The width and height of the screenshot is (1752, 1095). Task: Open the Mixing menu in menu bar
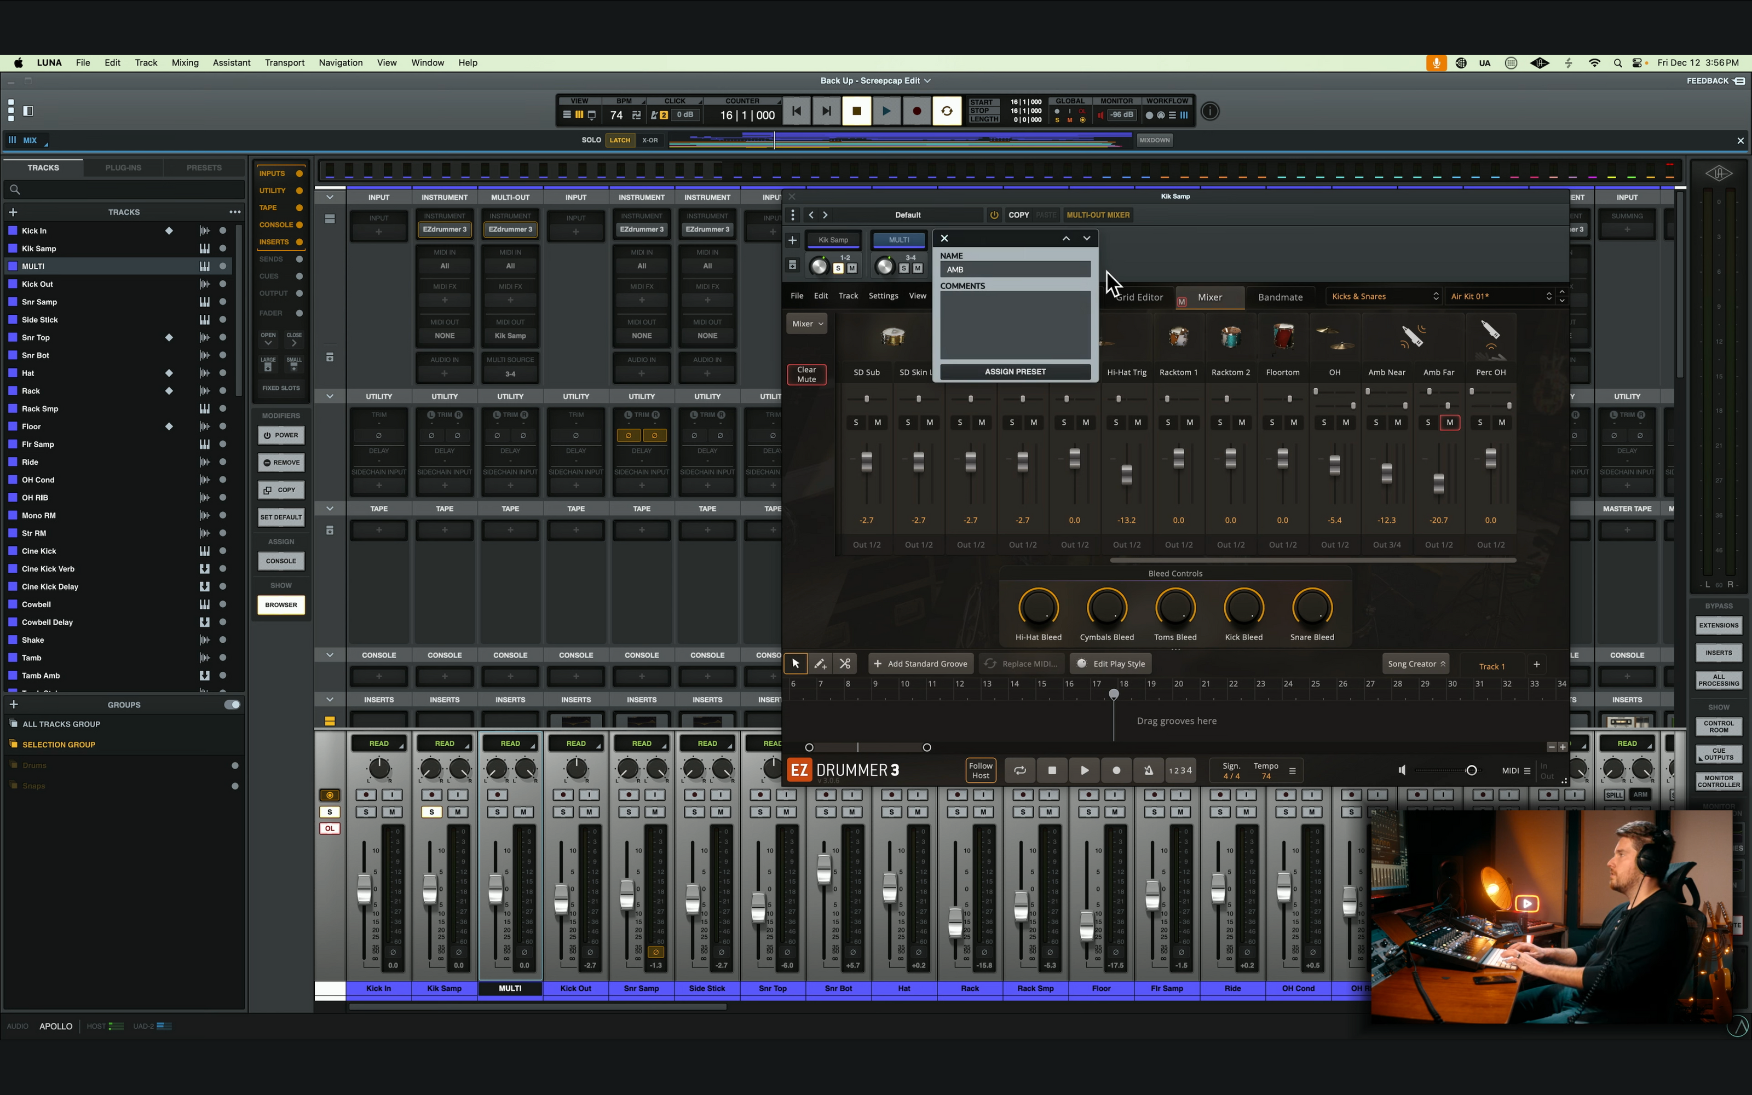pos(185,63)
